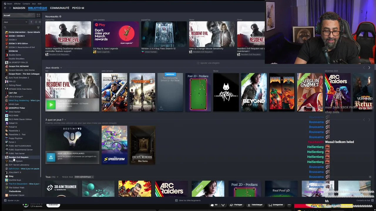Open Nouveautés settings gear
This screenshot has height=211, width=376.
tap(60, 16)
